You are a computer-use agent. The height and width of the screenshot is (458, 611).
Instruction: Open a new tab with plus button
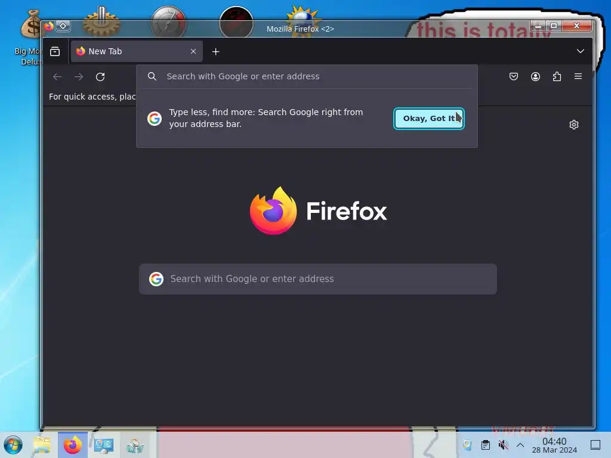[x=215, y=51]
